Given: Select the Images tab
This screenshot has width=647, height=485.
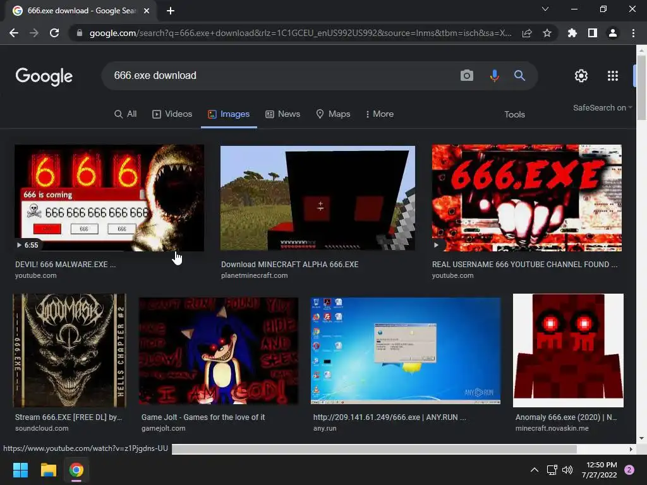Looking at the screenshot, I should (x=229, y=114).
